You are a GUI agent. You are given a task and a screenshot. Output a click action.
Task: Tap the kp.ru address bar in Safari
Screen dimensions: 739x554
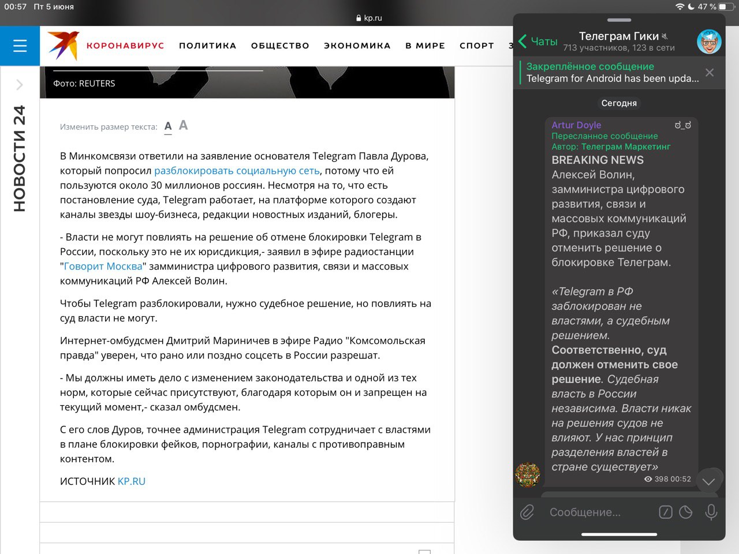pos(369,18)
